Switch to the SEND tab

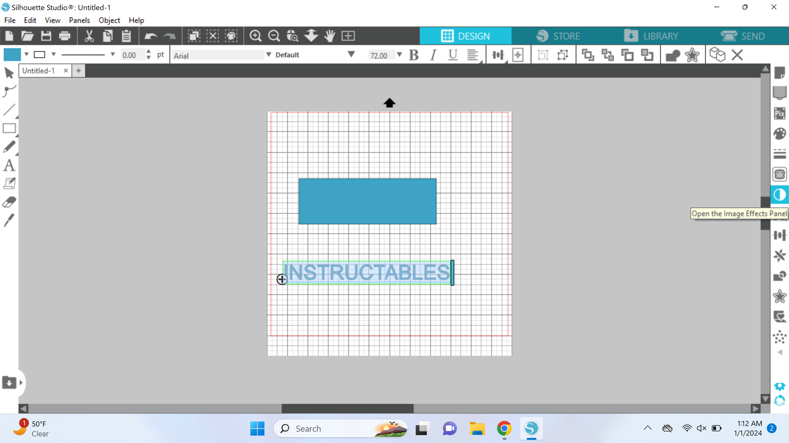point(743,36)
